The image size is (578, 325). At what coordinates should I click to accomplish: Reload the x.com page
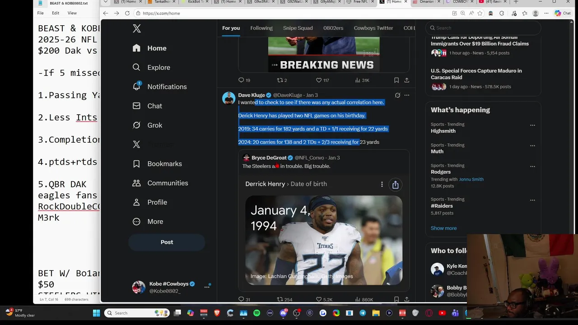click(x=127, y=13)
